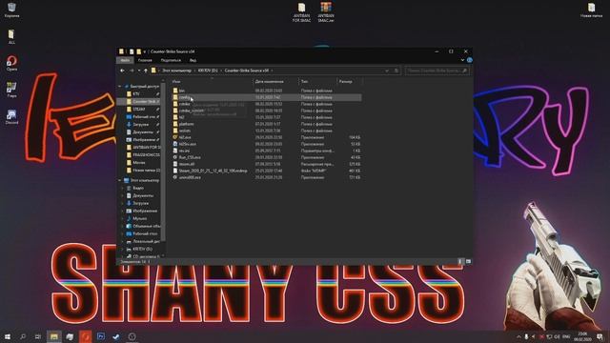Viewport: 610px width, 343px height.
Task: Open the address bar history dropdown
Action: 387,71
